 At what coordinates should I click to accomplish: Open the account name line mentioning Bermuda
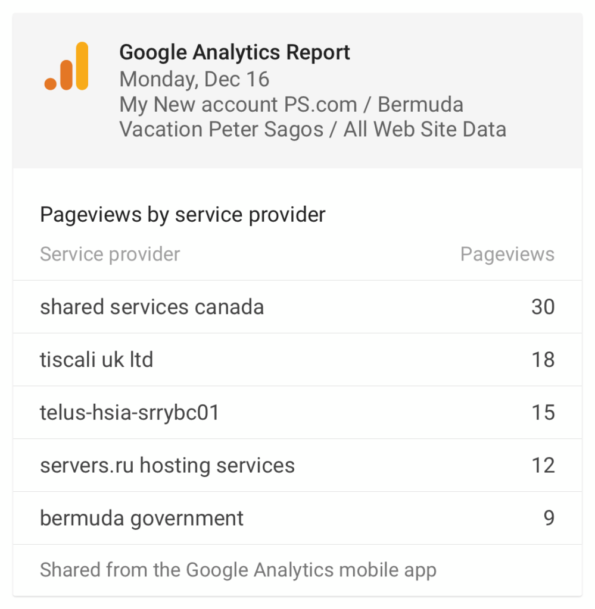291,105
